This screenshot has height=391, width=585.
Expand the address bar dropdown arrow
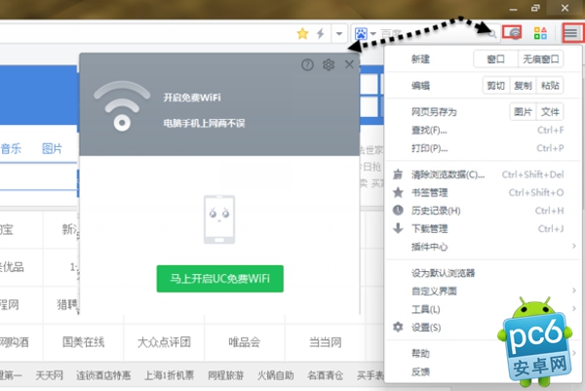[x=338, y=33]
